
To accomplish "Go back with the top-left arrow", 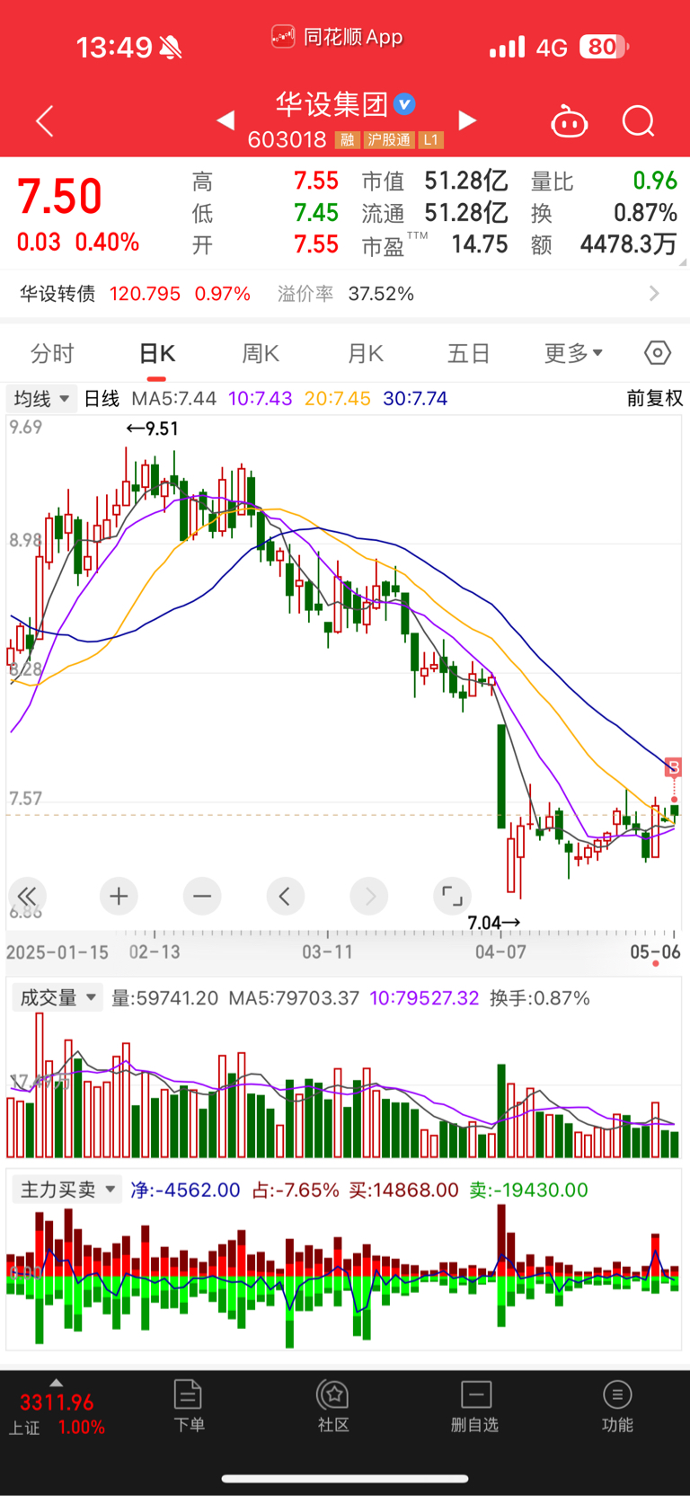I will [45, 121].
